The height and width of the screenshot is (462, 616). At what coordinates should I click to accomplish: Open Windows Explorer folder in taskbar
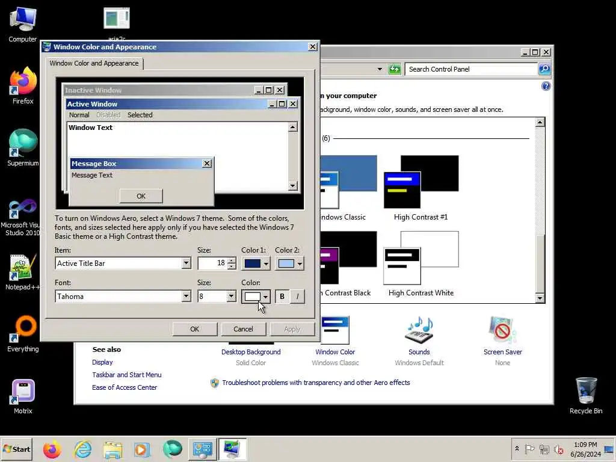tap(112, 449)
